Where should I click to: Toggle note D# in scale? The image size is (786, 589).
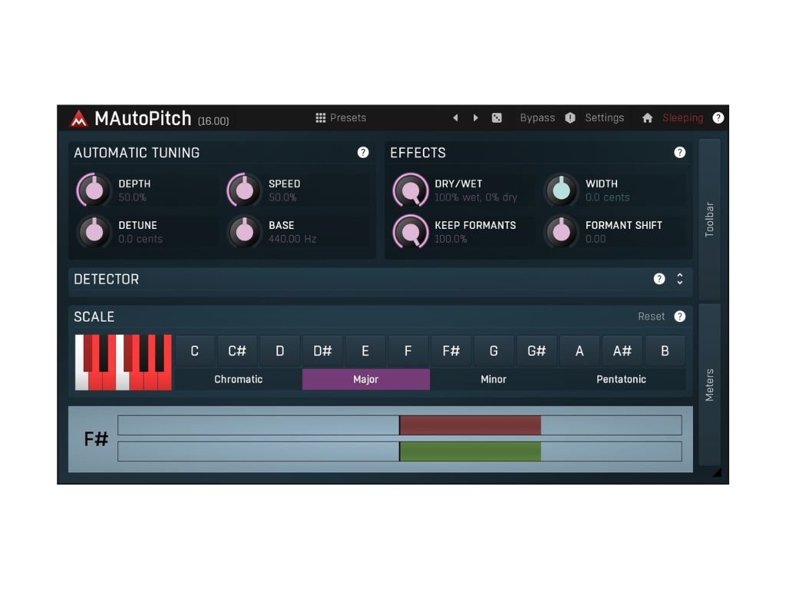click(323, 351)
